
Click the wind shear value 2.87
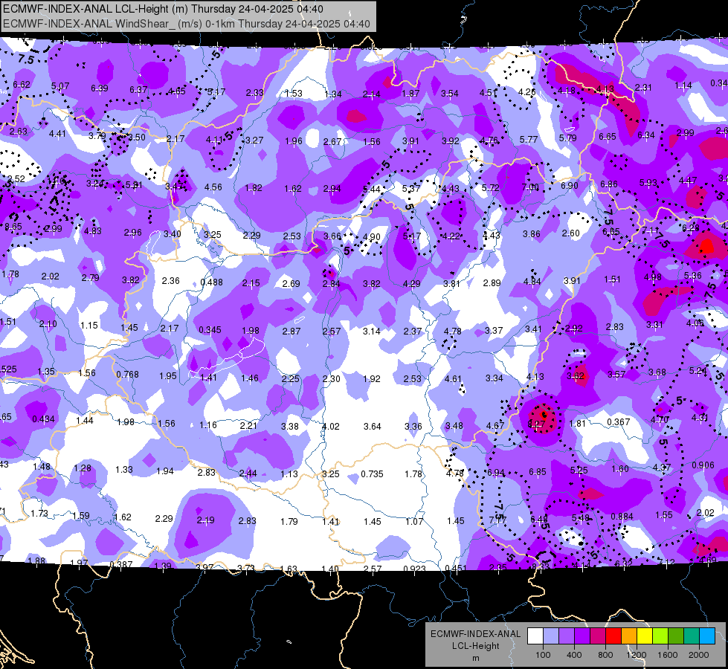pyautogui.click(x=291, y=332)
